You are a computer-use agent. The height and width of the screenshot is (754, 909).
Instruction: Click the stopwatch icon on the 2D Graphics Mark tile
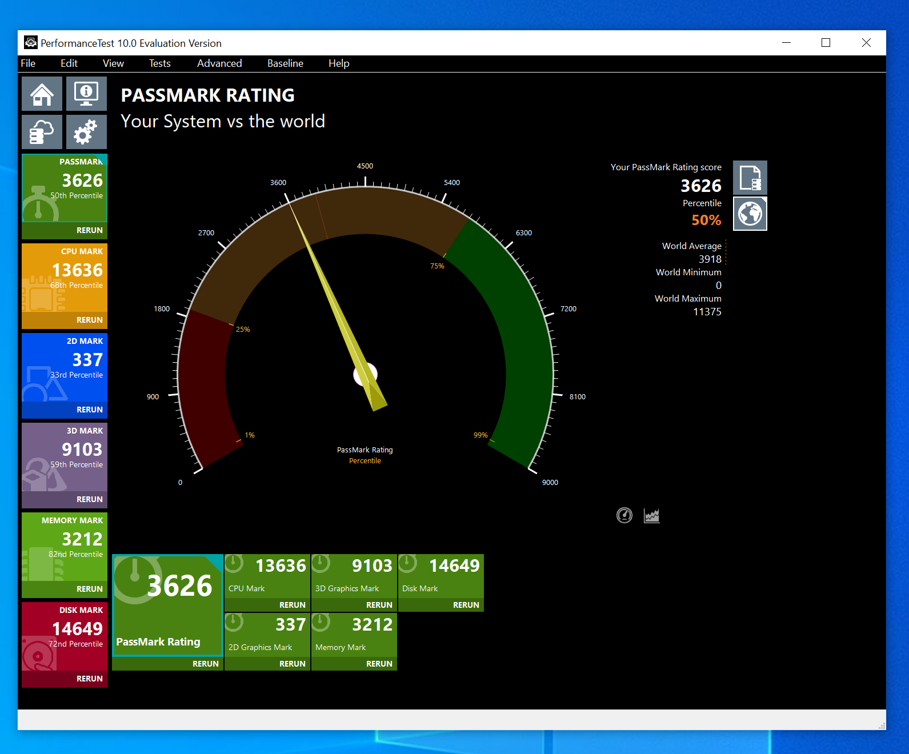(234, 622)
